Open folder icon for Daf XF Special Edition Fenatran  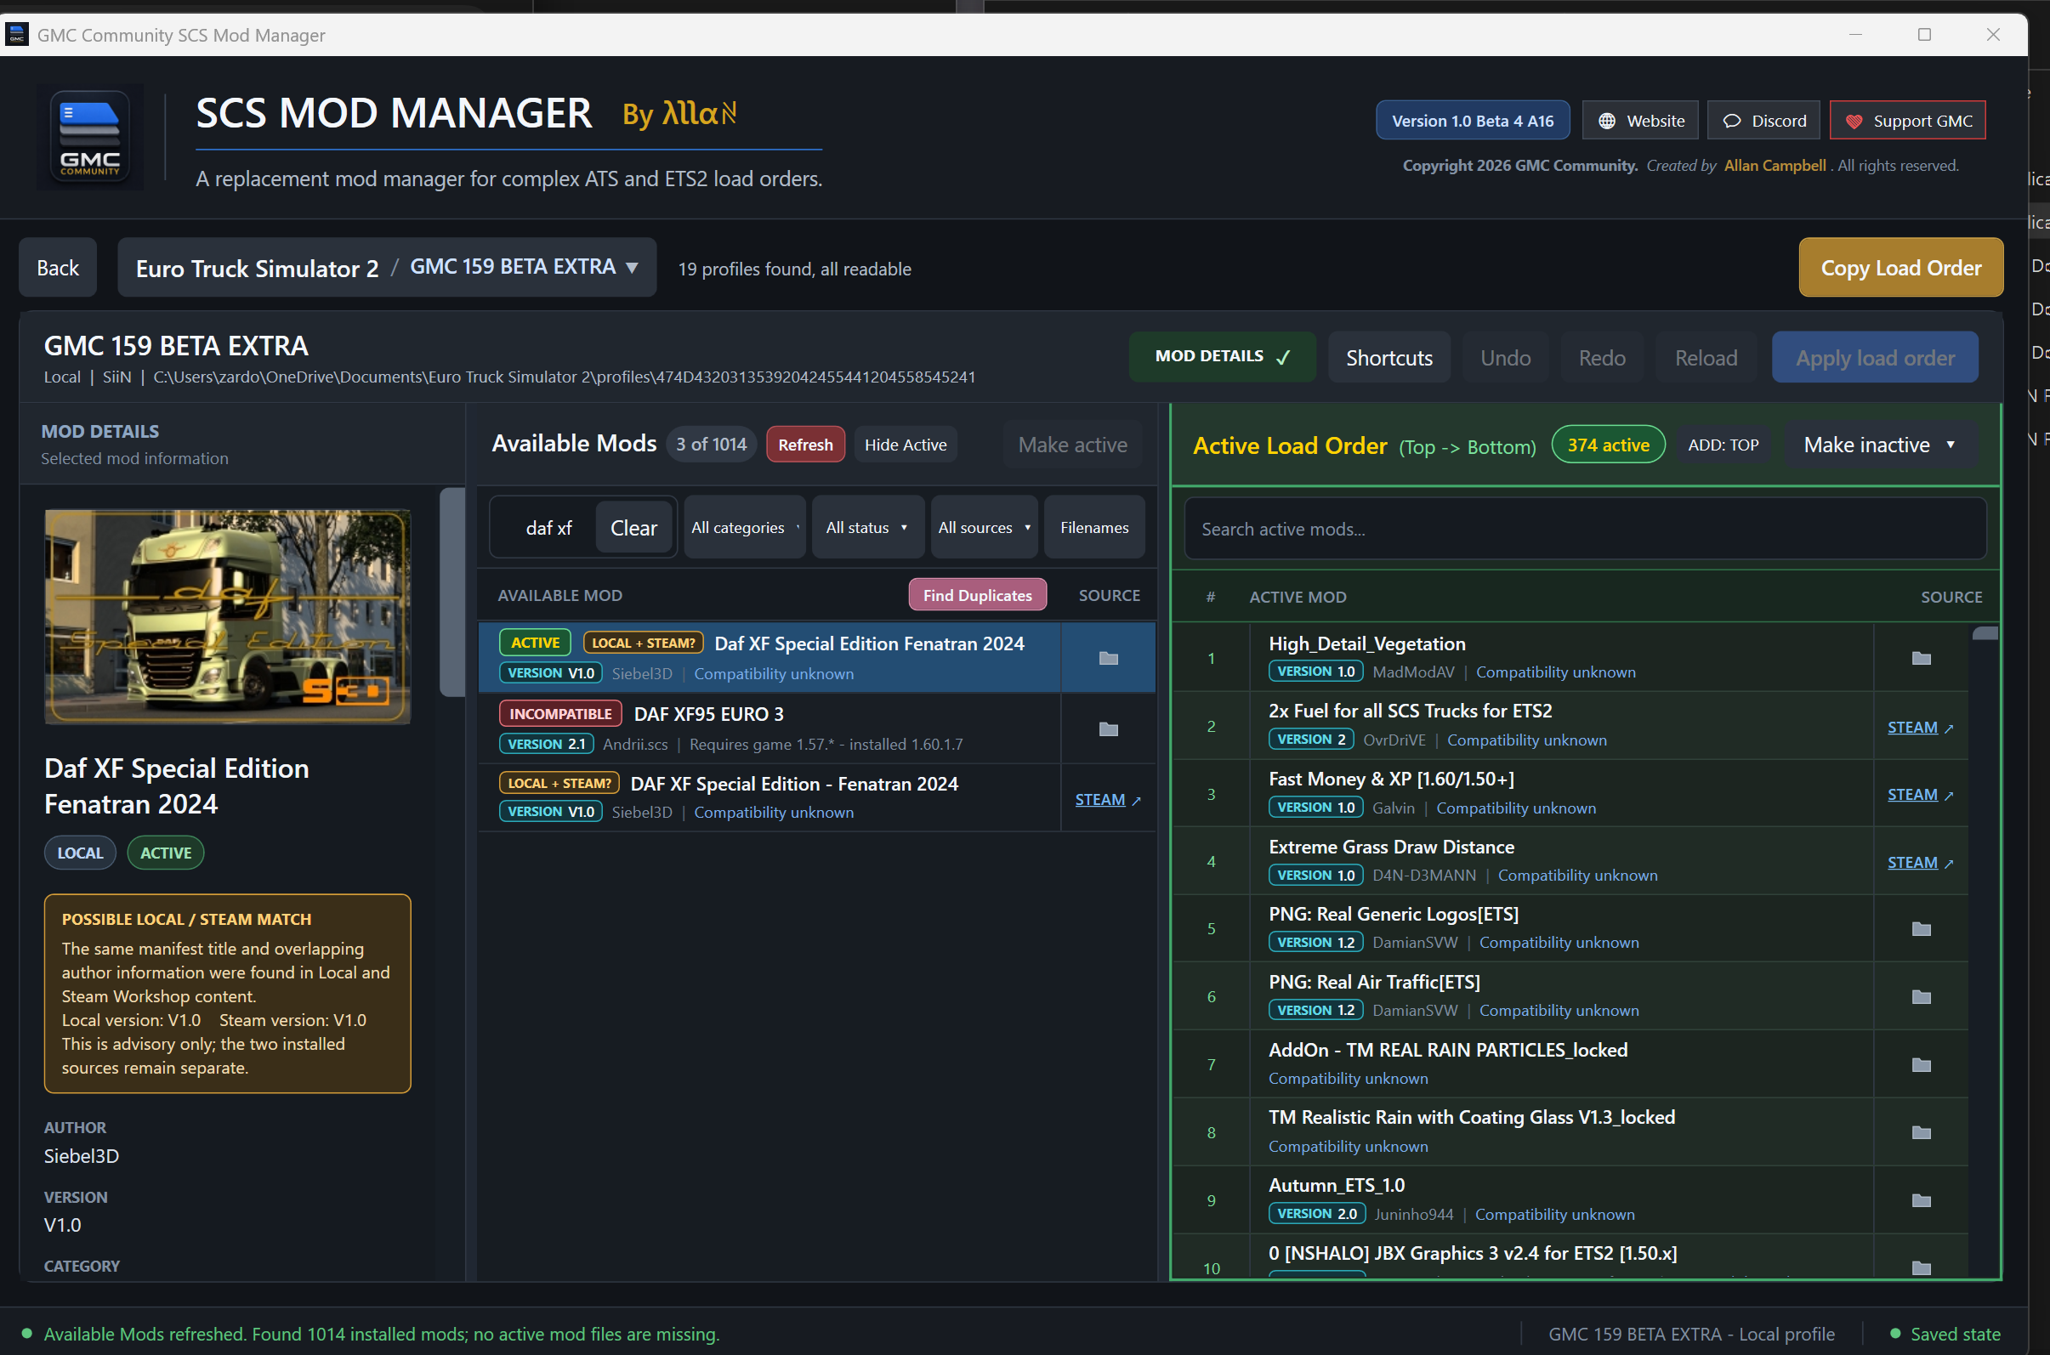coord(1108,659)
